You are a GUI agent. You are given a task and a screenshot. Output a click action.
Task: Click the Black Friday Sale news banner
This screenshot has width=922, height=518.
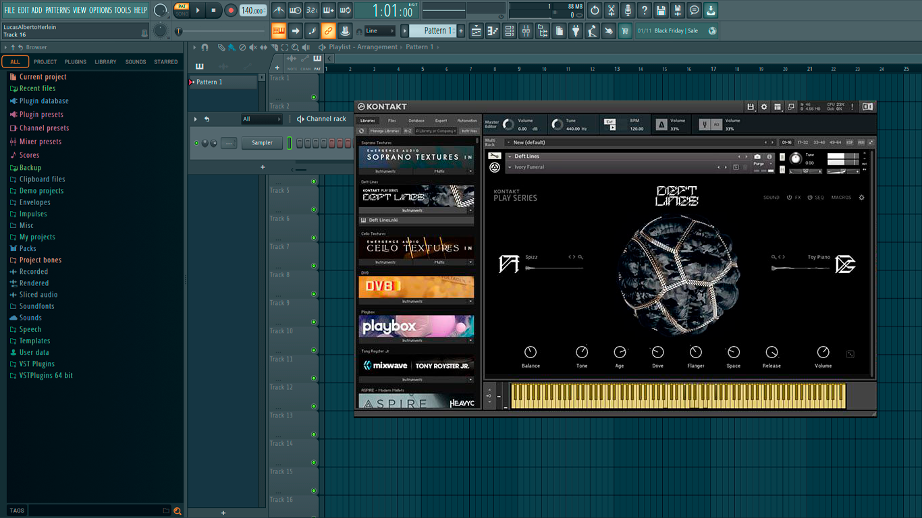677,31
